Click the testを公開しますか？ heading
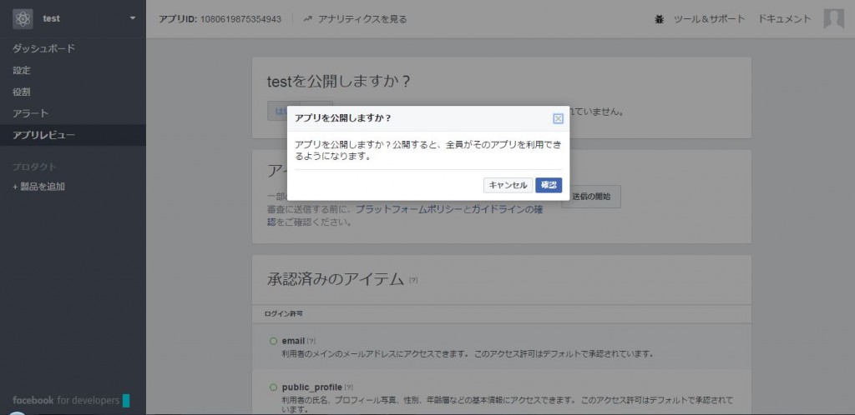Image resolution: width=855 pixels, height=415 pixels. click(339, 82)
